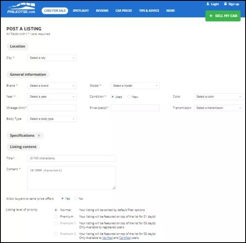Open Reviews in navigation bar
This screenshot has width=246, height=243.
click(102, 11)
